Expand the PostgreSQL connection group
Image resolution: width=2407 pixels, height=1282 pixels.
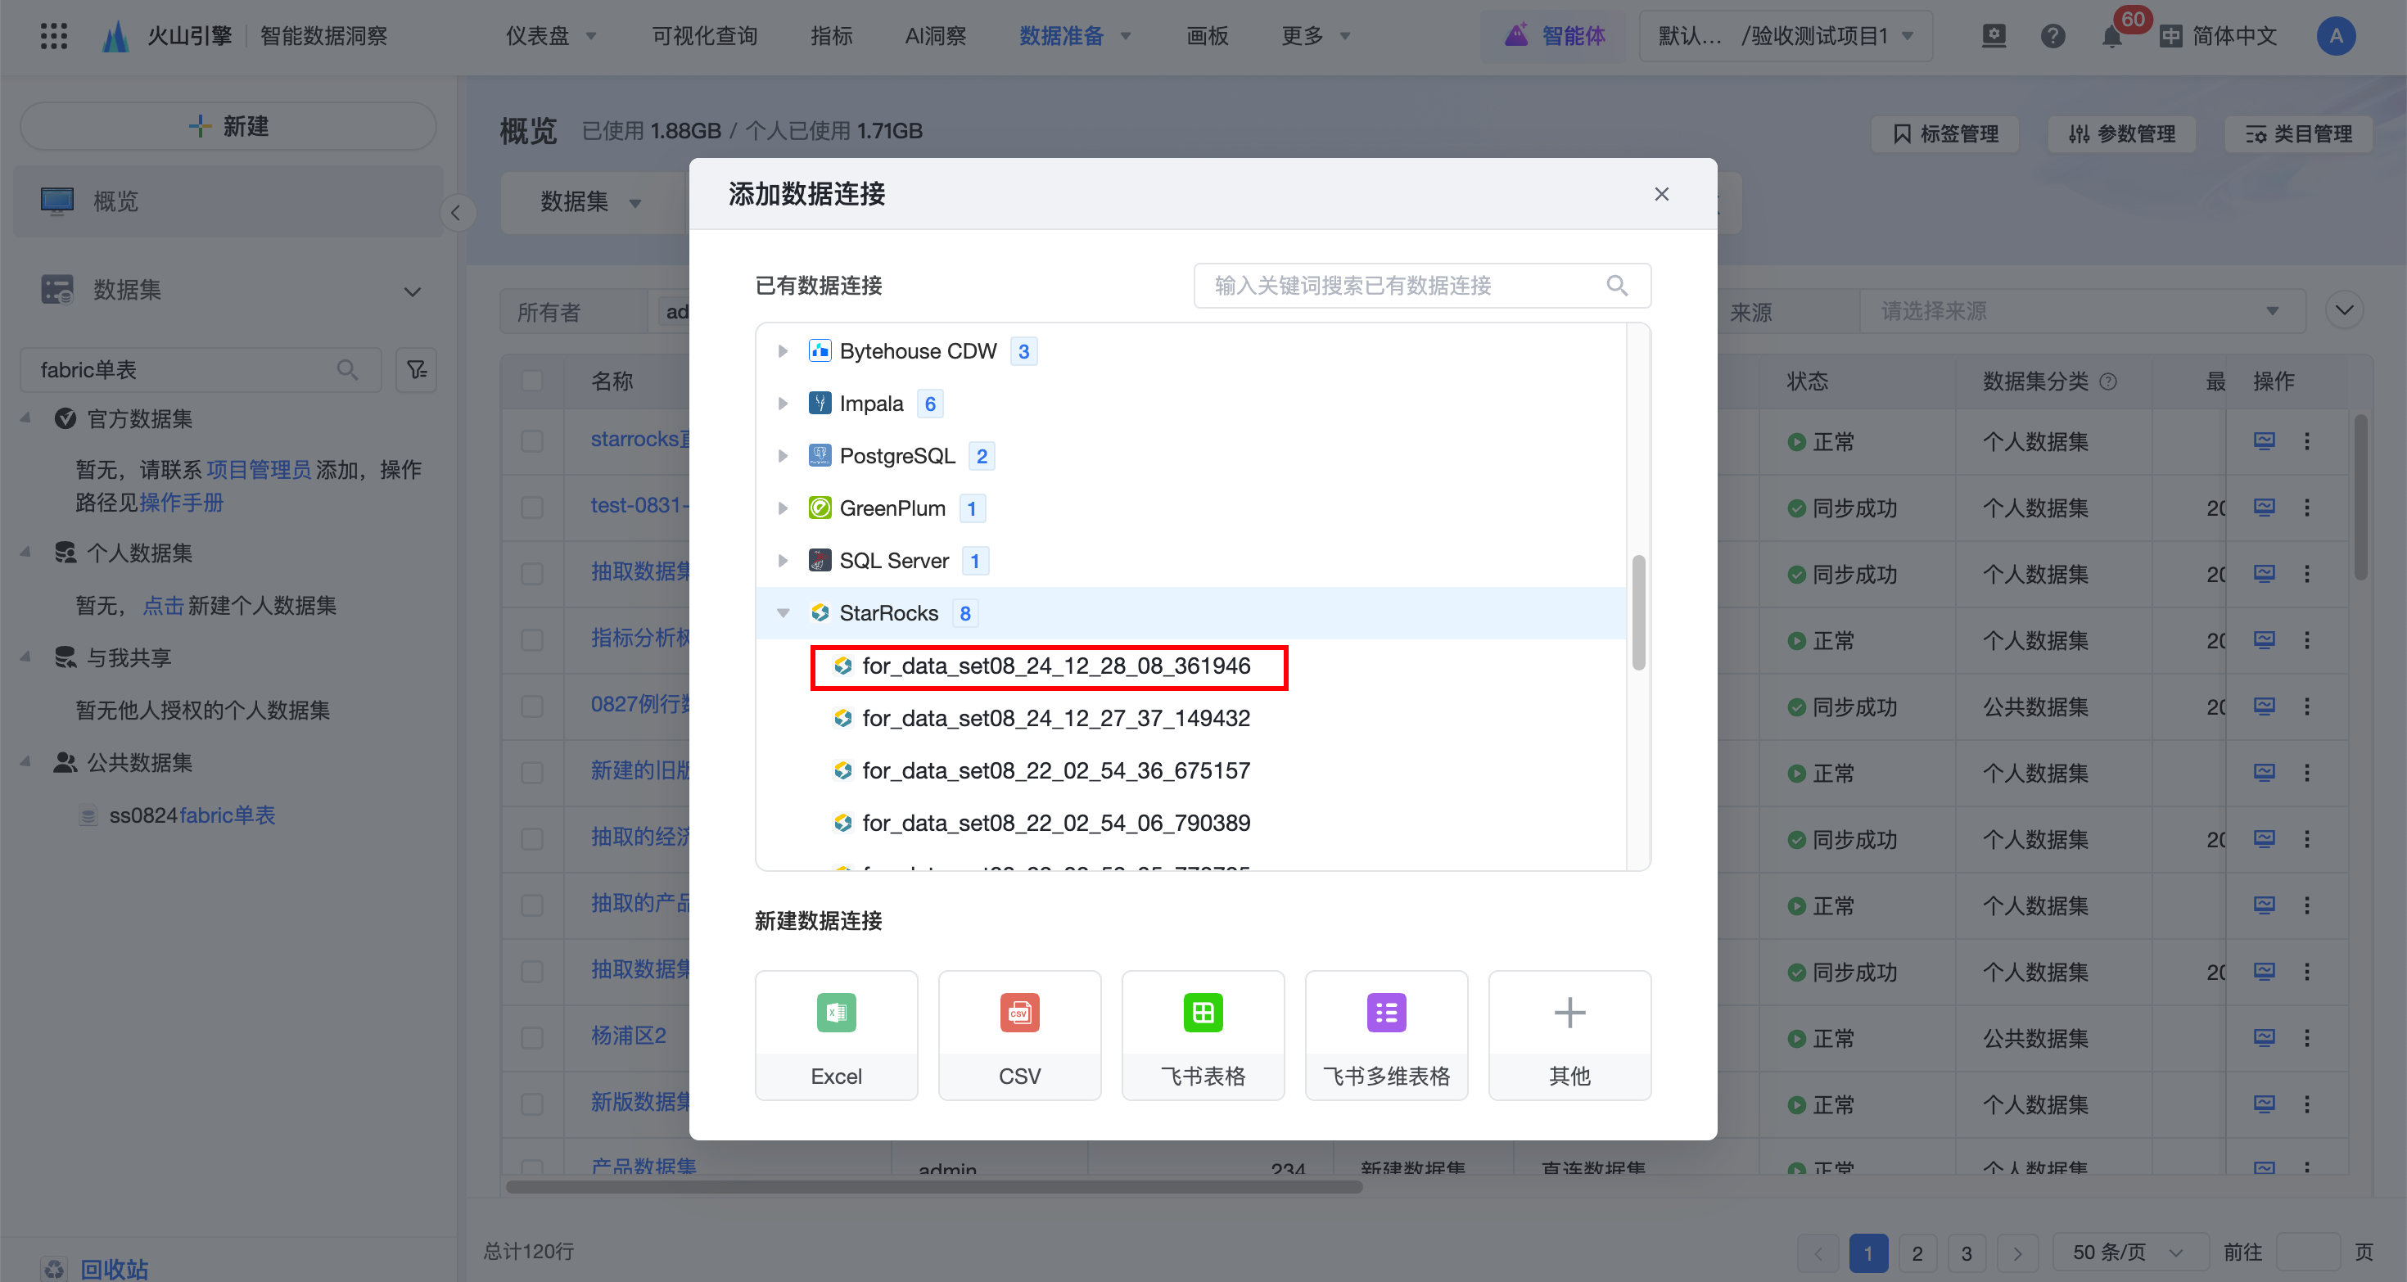click(783, 456)
